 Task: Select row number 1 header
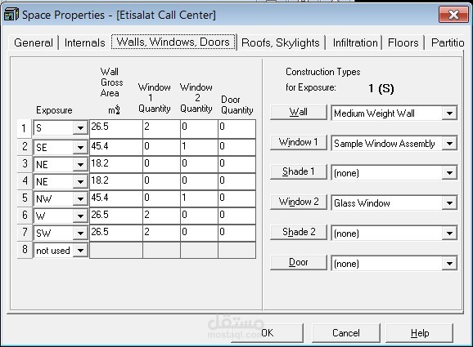[x=24, y=128]
